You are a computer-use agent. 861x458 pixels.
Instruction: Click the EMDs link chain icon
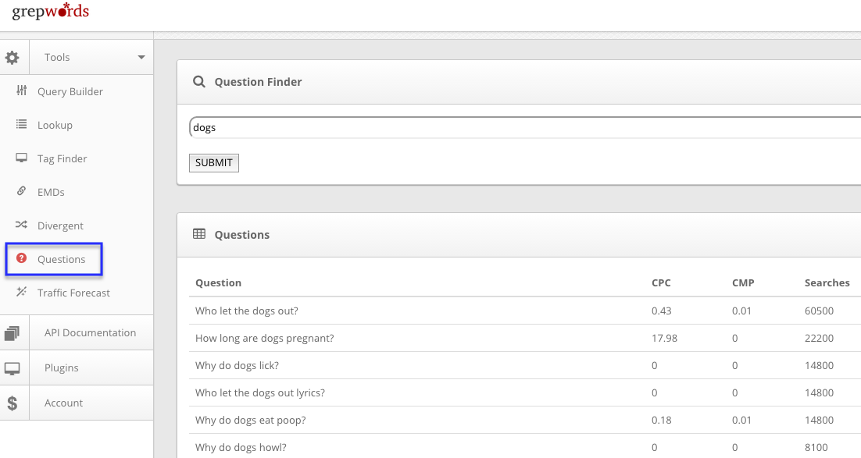click(x=22, y=192)
